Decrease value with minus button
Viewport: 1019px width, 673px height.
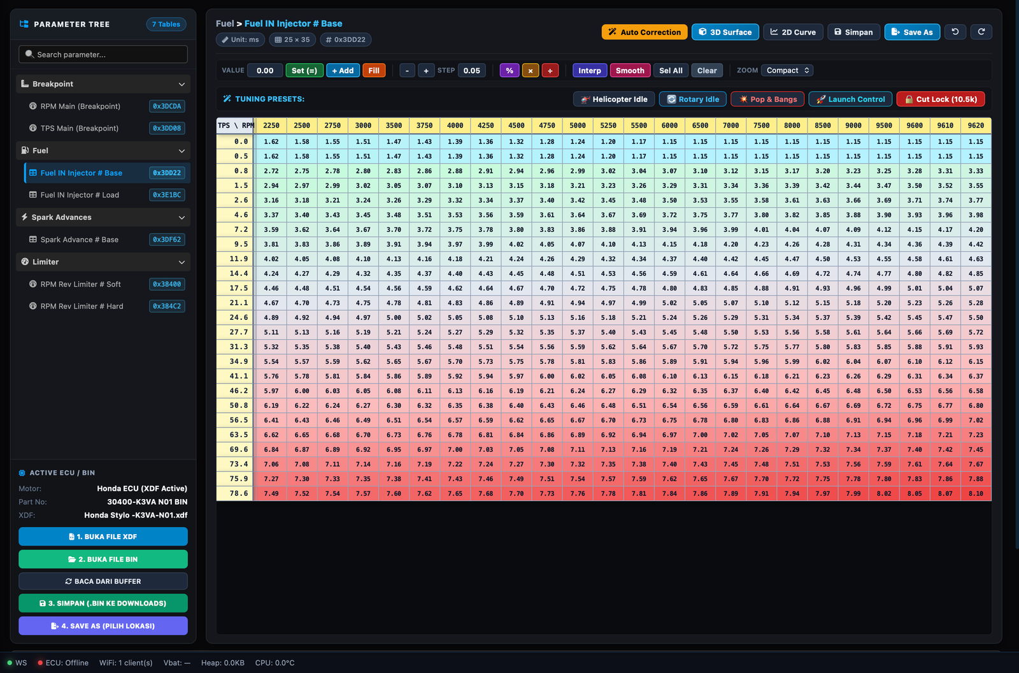407,71
